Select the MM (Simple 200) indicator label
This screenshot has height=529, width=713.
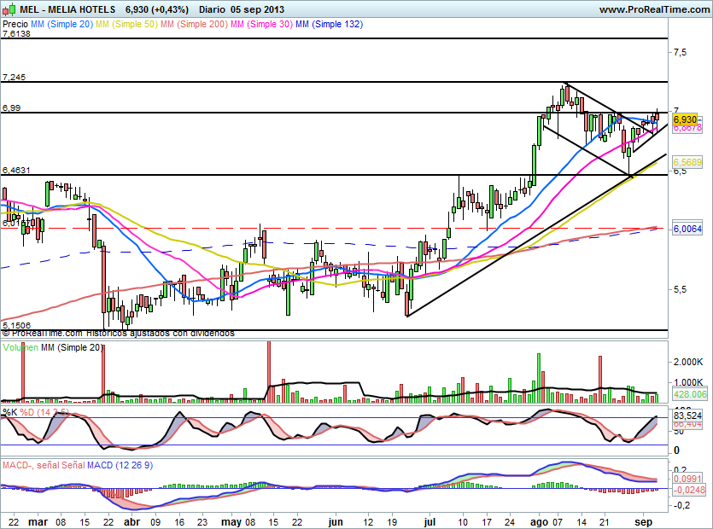coord(194,24)
